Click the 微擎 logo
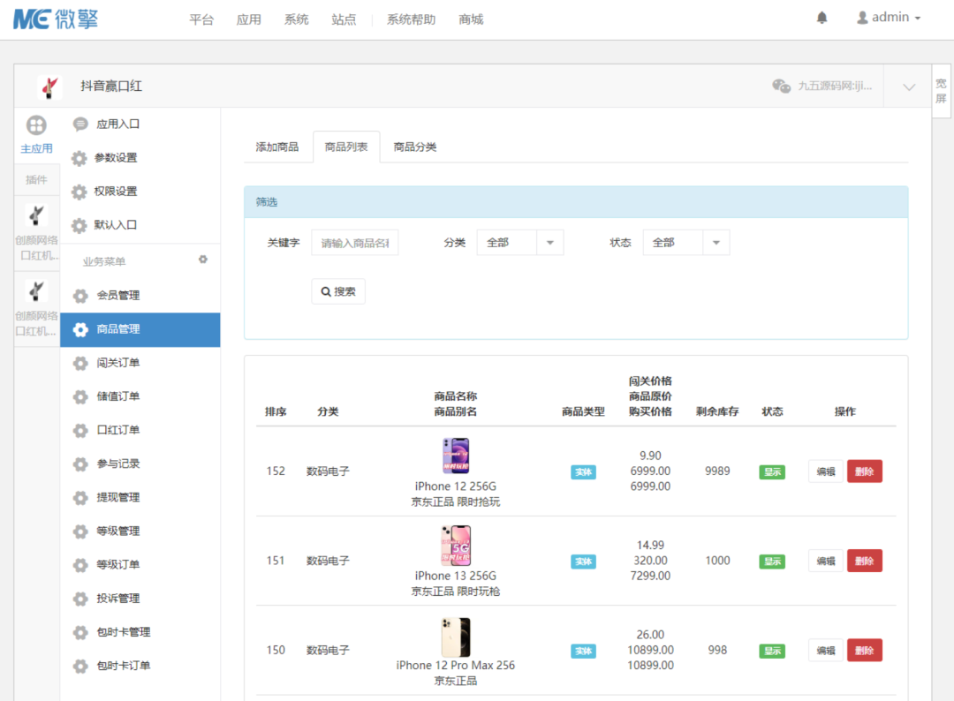954x701 pixels. (56, 19)
